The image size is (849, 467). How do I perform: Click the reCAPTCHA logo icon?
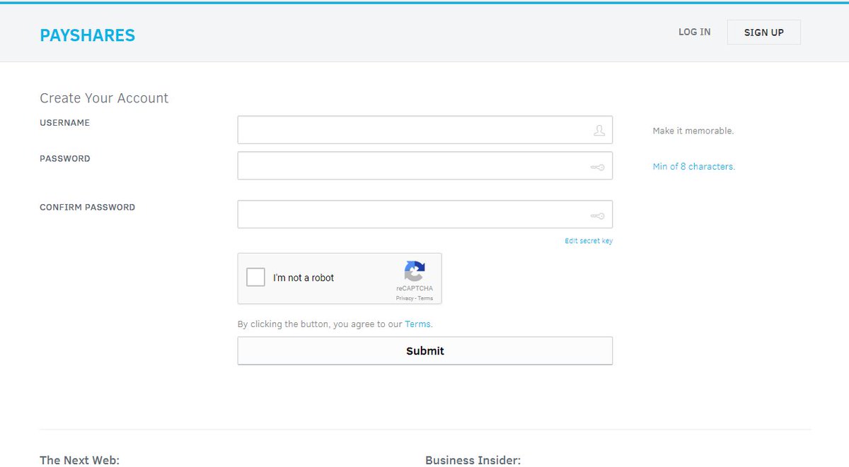tap(415, 271)
